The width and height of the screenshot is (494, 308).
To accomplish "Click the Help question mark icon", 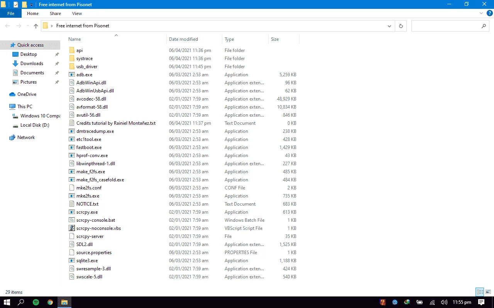I will (489, 13).
